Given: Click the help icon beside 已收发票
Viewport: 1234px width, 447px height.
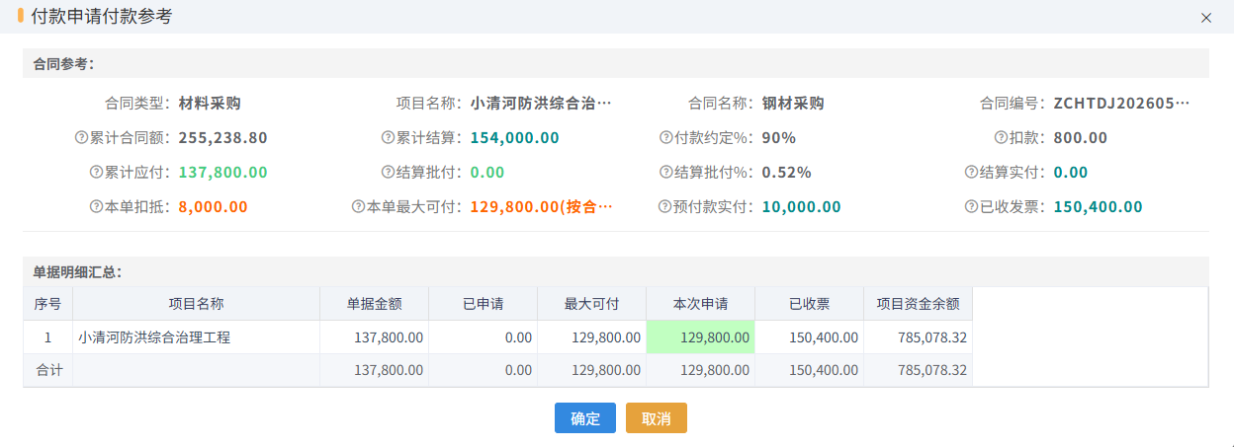Looking at the screenshot, I should pos(972,207).
